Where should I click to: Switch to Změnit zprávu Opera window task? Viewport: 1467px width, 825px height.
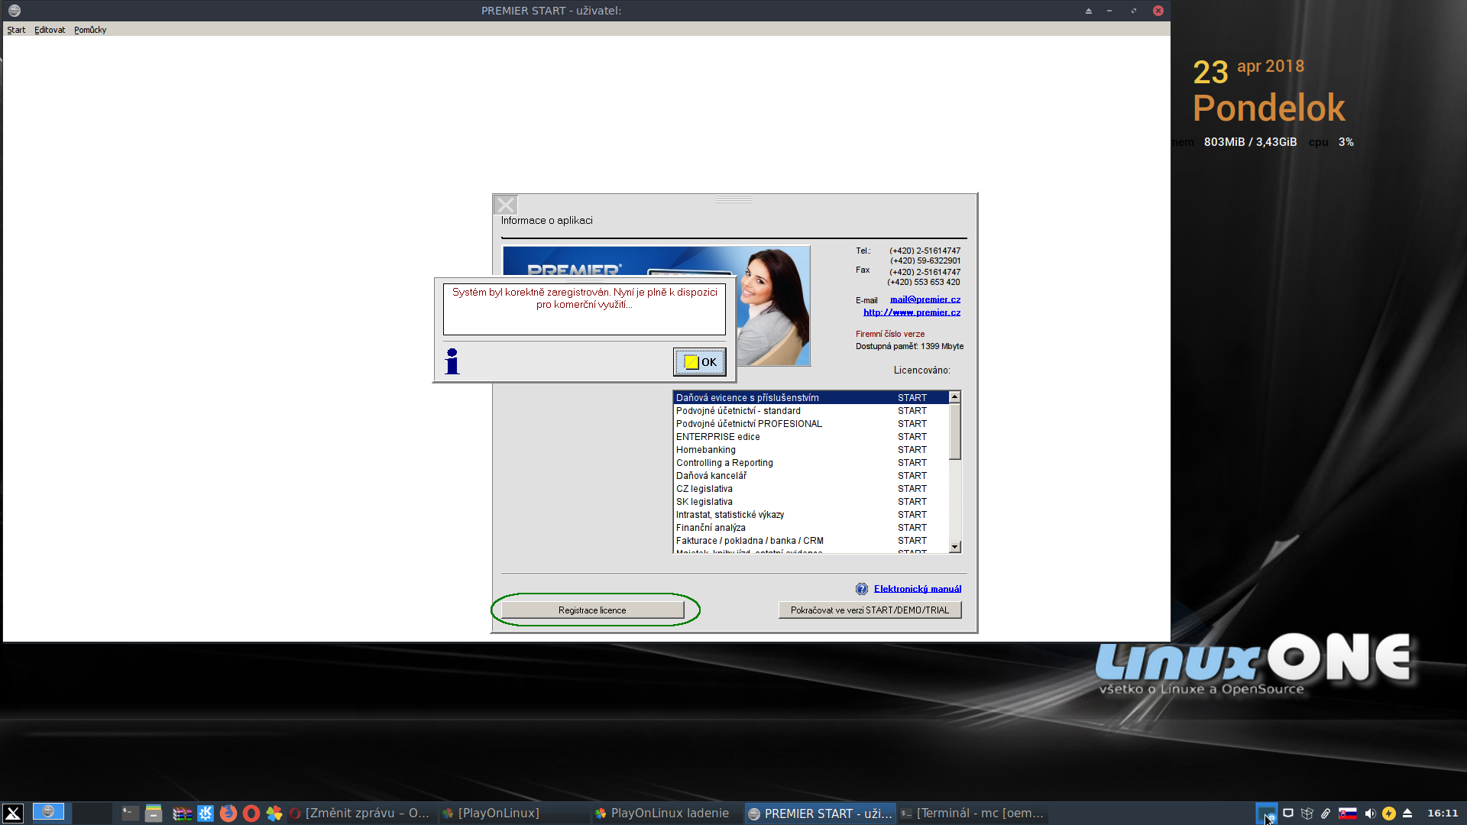[360, 814]
